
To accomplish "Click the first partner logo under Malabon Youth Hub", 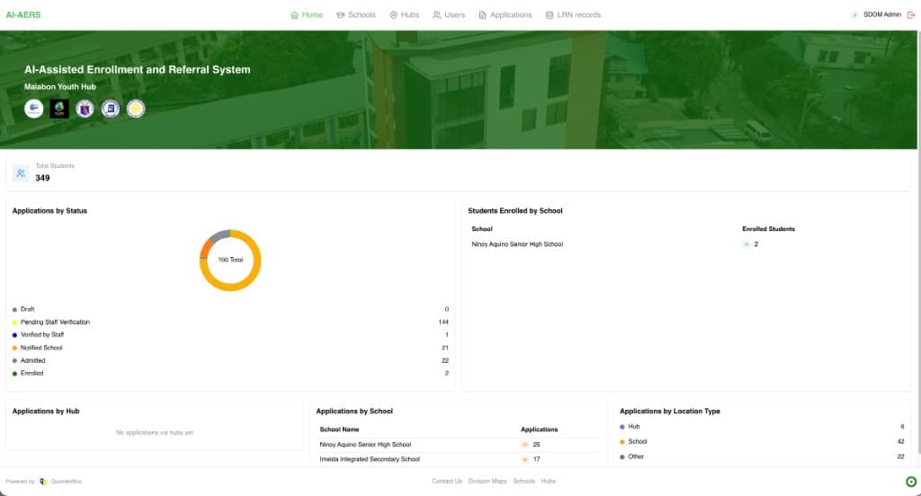I will pos(34,109).
